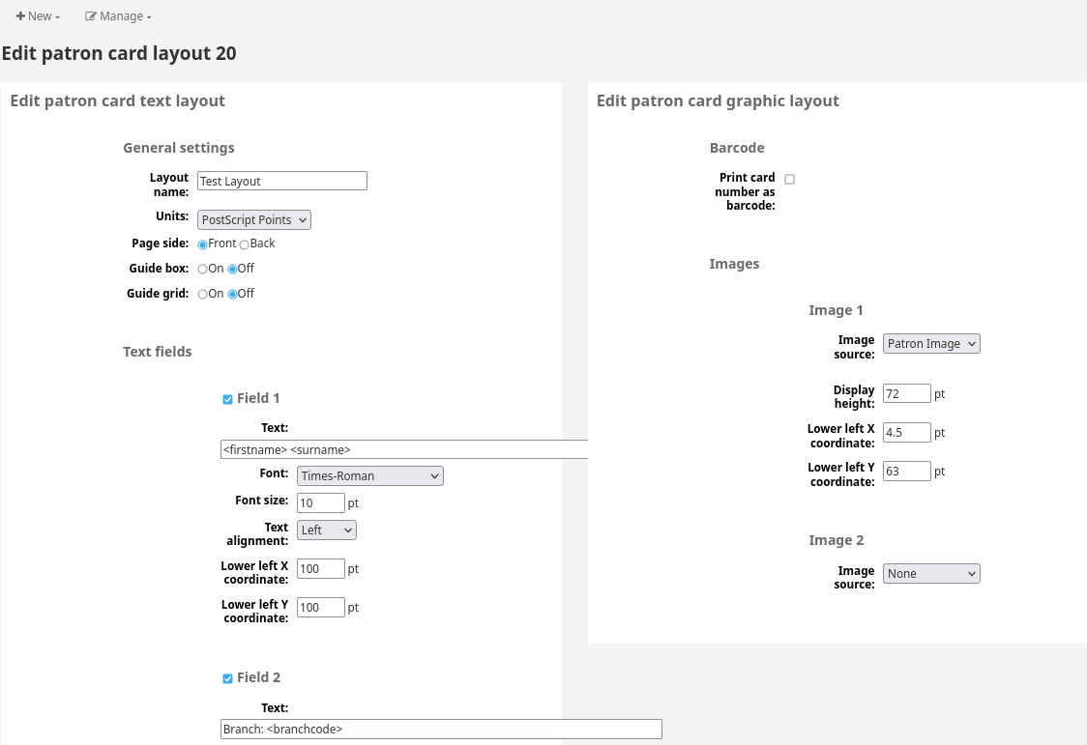The height and width of the screenshot is (745, 1087).
Task: Click the Layout name text field
Action: pyautogui.click(x=282, y=181)
